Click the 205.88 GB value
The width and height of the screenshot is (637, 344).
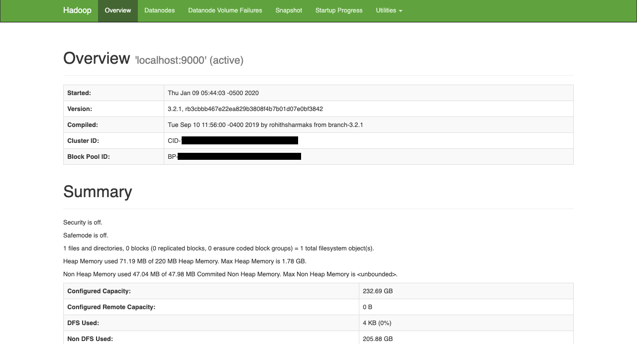click(378, 339)
